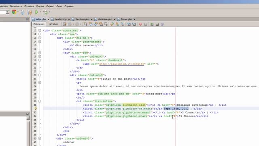Open the Выполнить menu
The width and height of the screenshot is (259, 146).
pyautogui.click(x=16, y=6)
